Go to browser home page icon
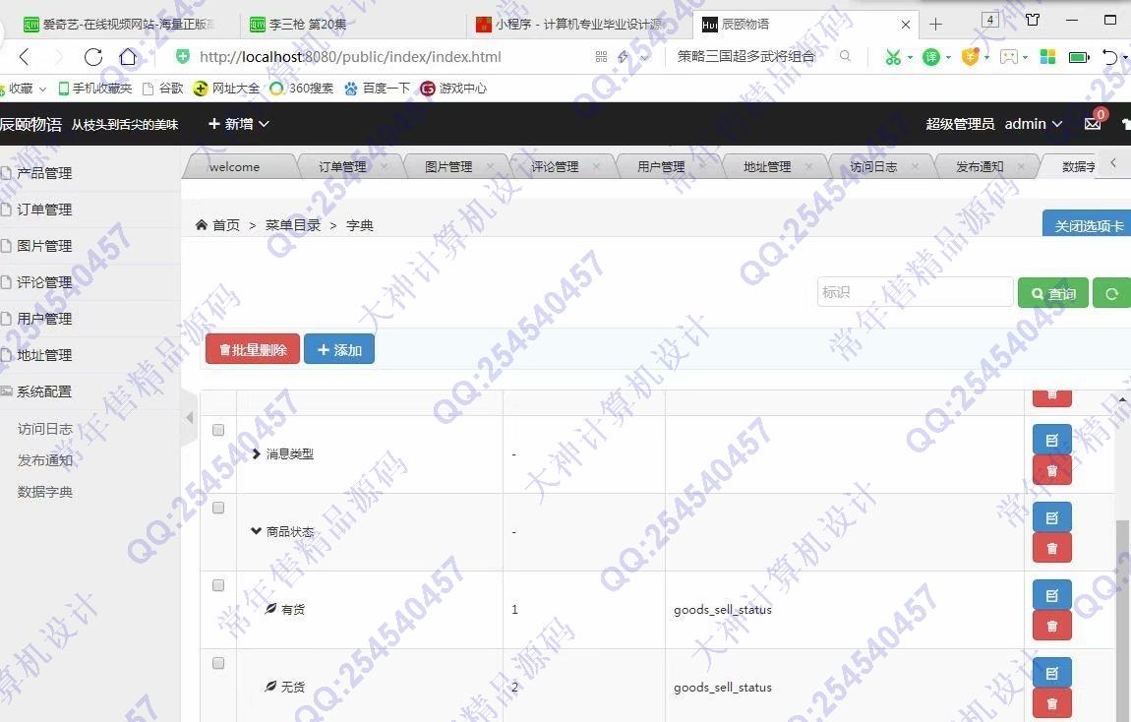Screen dimensions: 1131x722 [x=128, y=56]
